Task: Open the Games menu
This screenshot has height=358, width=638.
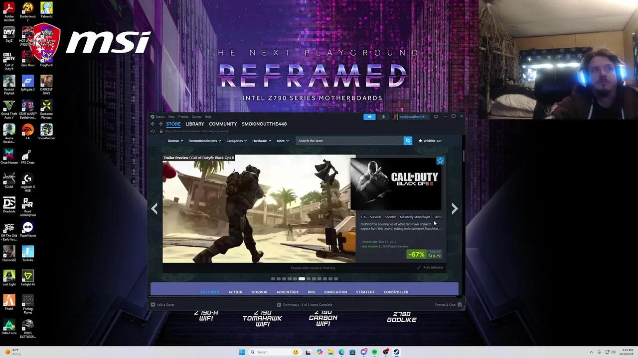Action: click(197, 117)
